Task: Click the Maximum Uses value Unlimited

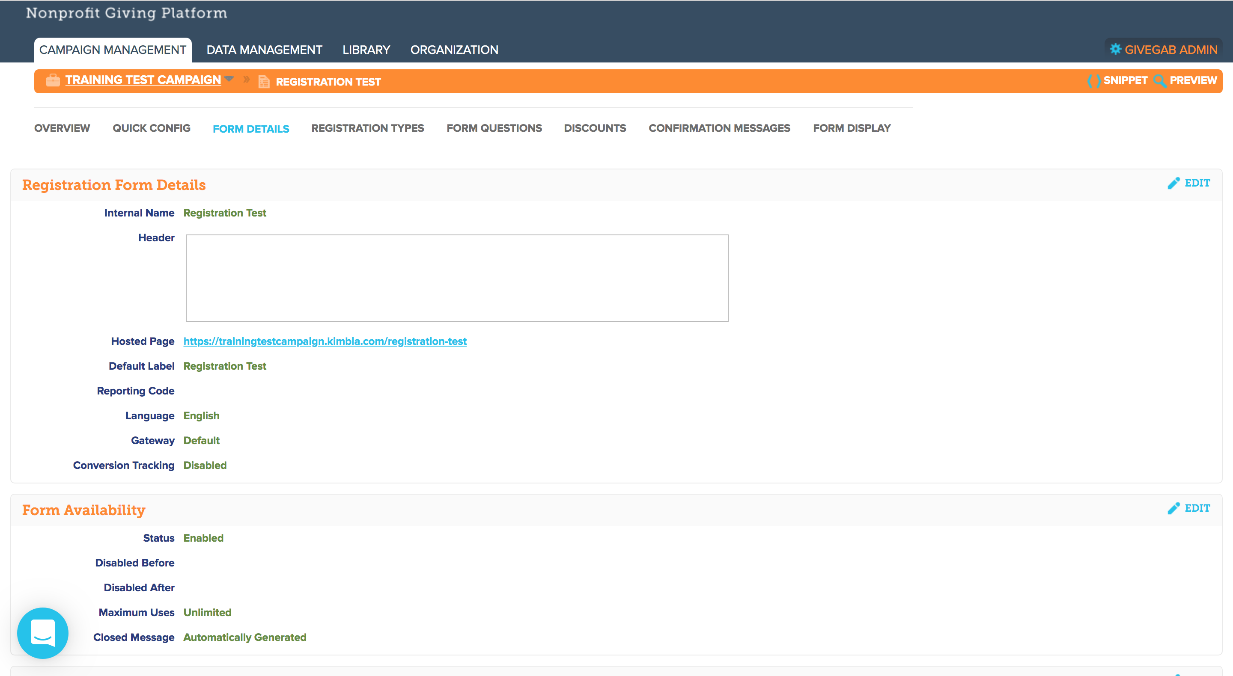Action: coord(207,613)
